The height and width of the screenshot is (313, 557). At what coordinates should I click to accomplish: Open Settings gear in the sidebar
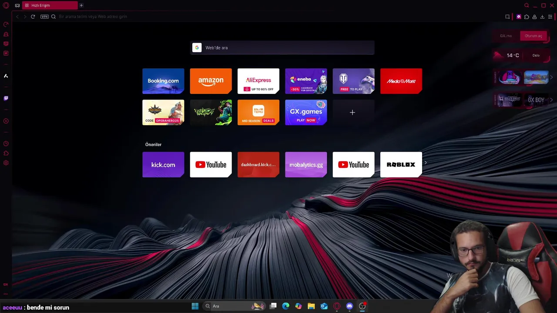(6, 163)
